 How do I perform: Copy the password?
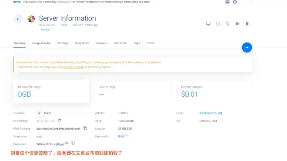pos(73,143)
